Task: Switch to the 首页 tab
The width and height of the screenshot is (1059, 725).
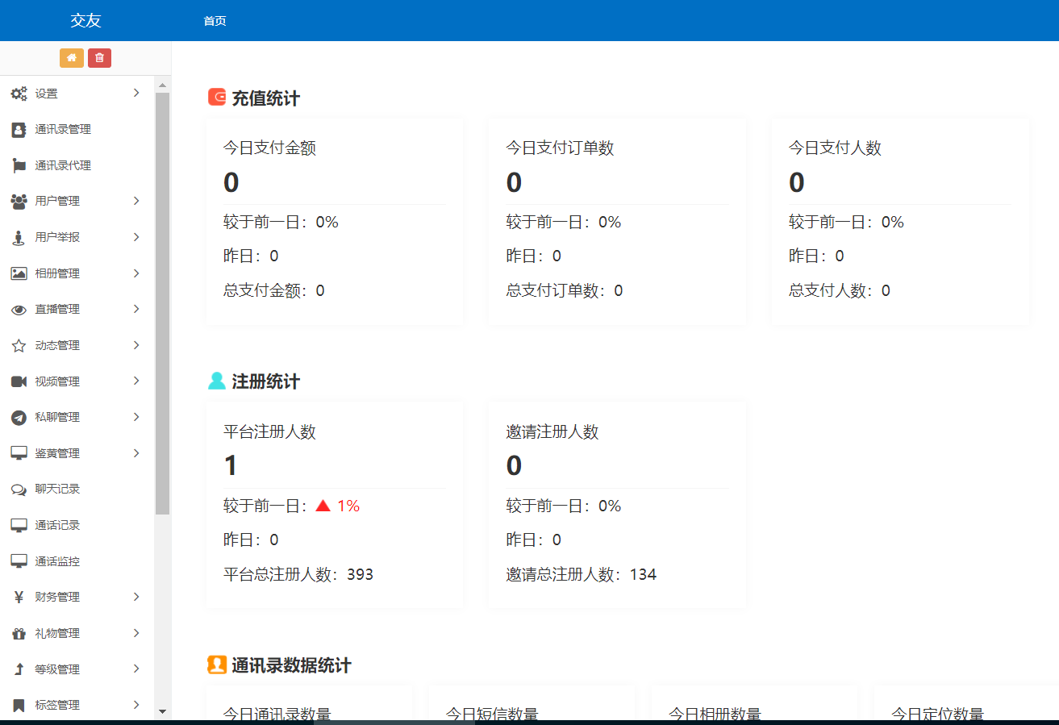Action: pyautogui.click(x=215, y=21)
